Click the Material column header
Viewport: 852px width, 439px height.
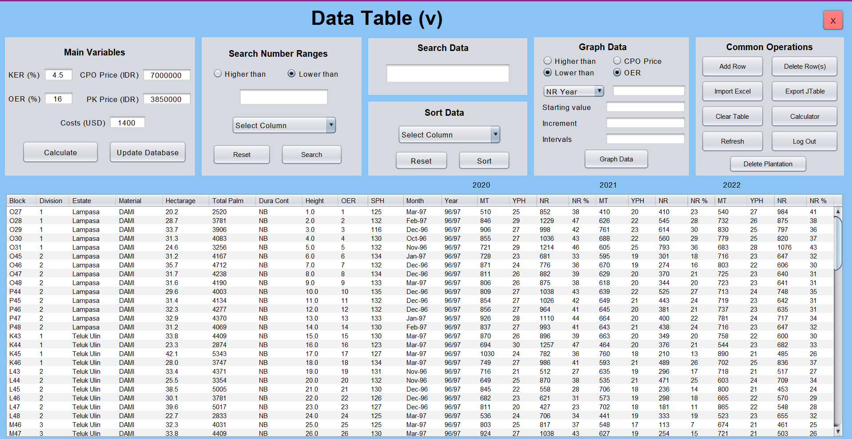(x=139, y=200)
